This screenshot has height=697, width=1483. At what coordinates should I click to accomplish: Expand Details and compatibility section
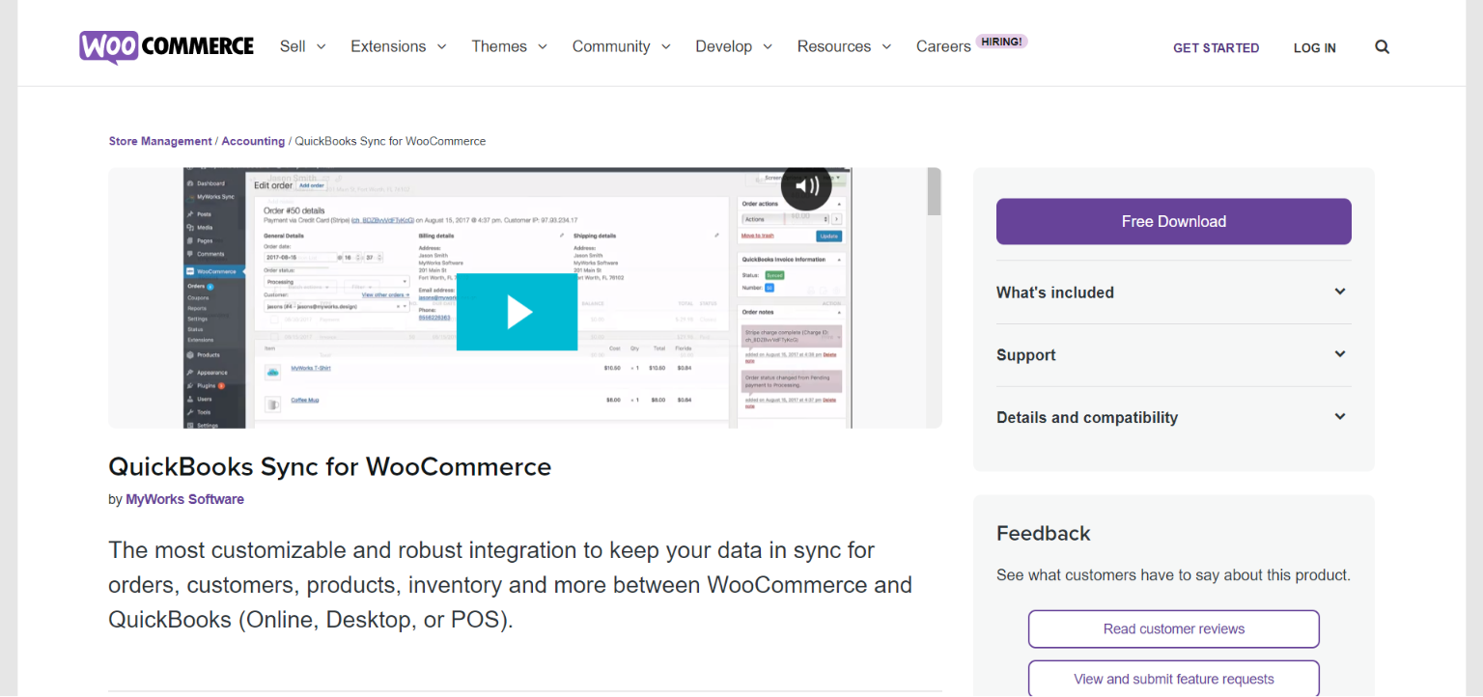1173,417
